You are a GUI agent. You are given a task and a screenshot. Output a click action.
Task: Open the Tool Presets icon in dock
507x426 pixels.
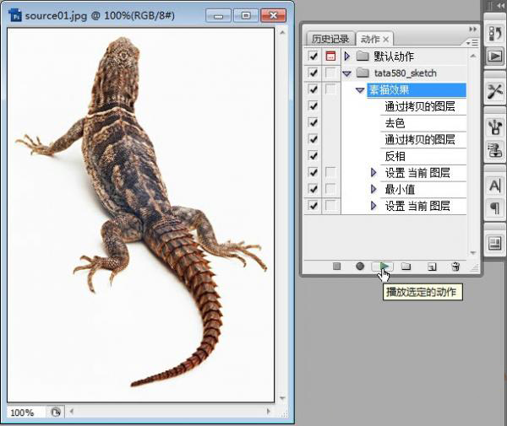494,92
